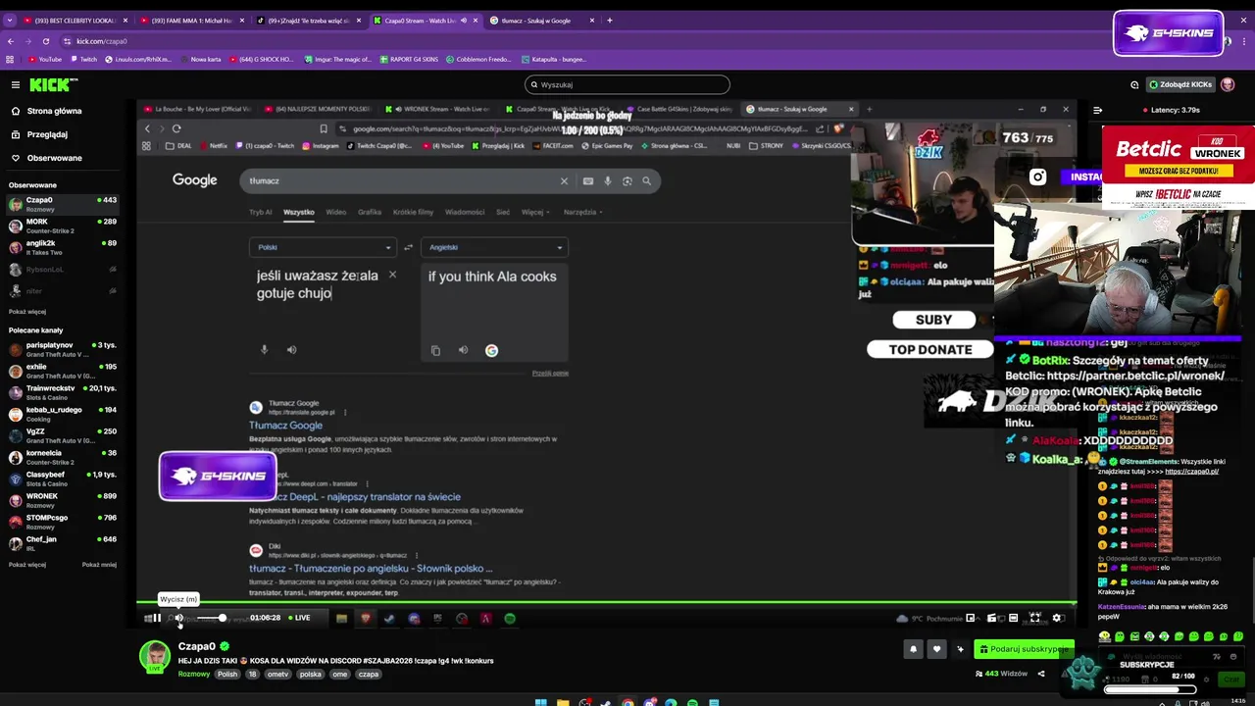1255x706 pixels.
Task: Select the czapa tag
Action: (x=369, y=674)
